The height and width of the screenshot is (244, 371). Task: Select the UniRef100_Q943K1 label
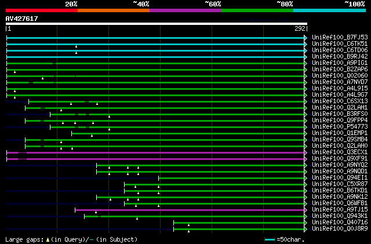[340, 216]
